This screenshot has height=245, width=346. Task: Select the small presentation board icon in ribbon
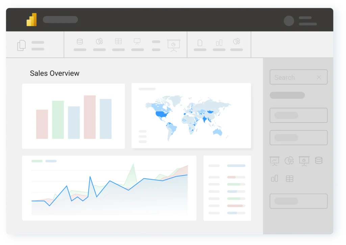(x=137, y=41)
